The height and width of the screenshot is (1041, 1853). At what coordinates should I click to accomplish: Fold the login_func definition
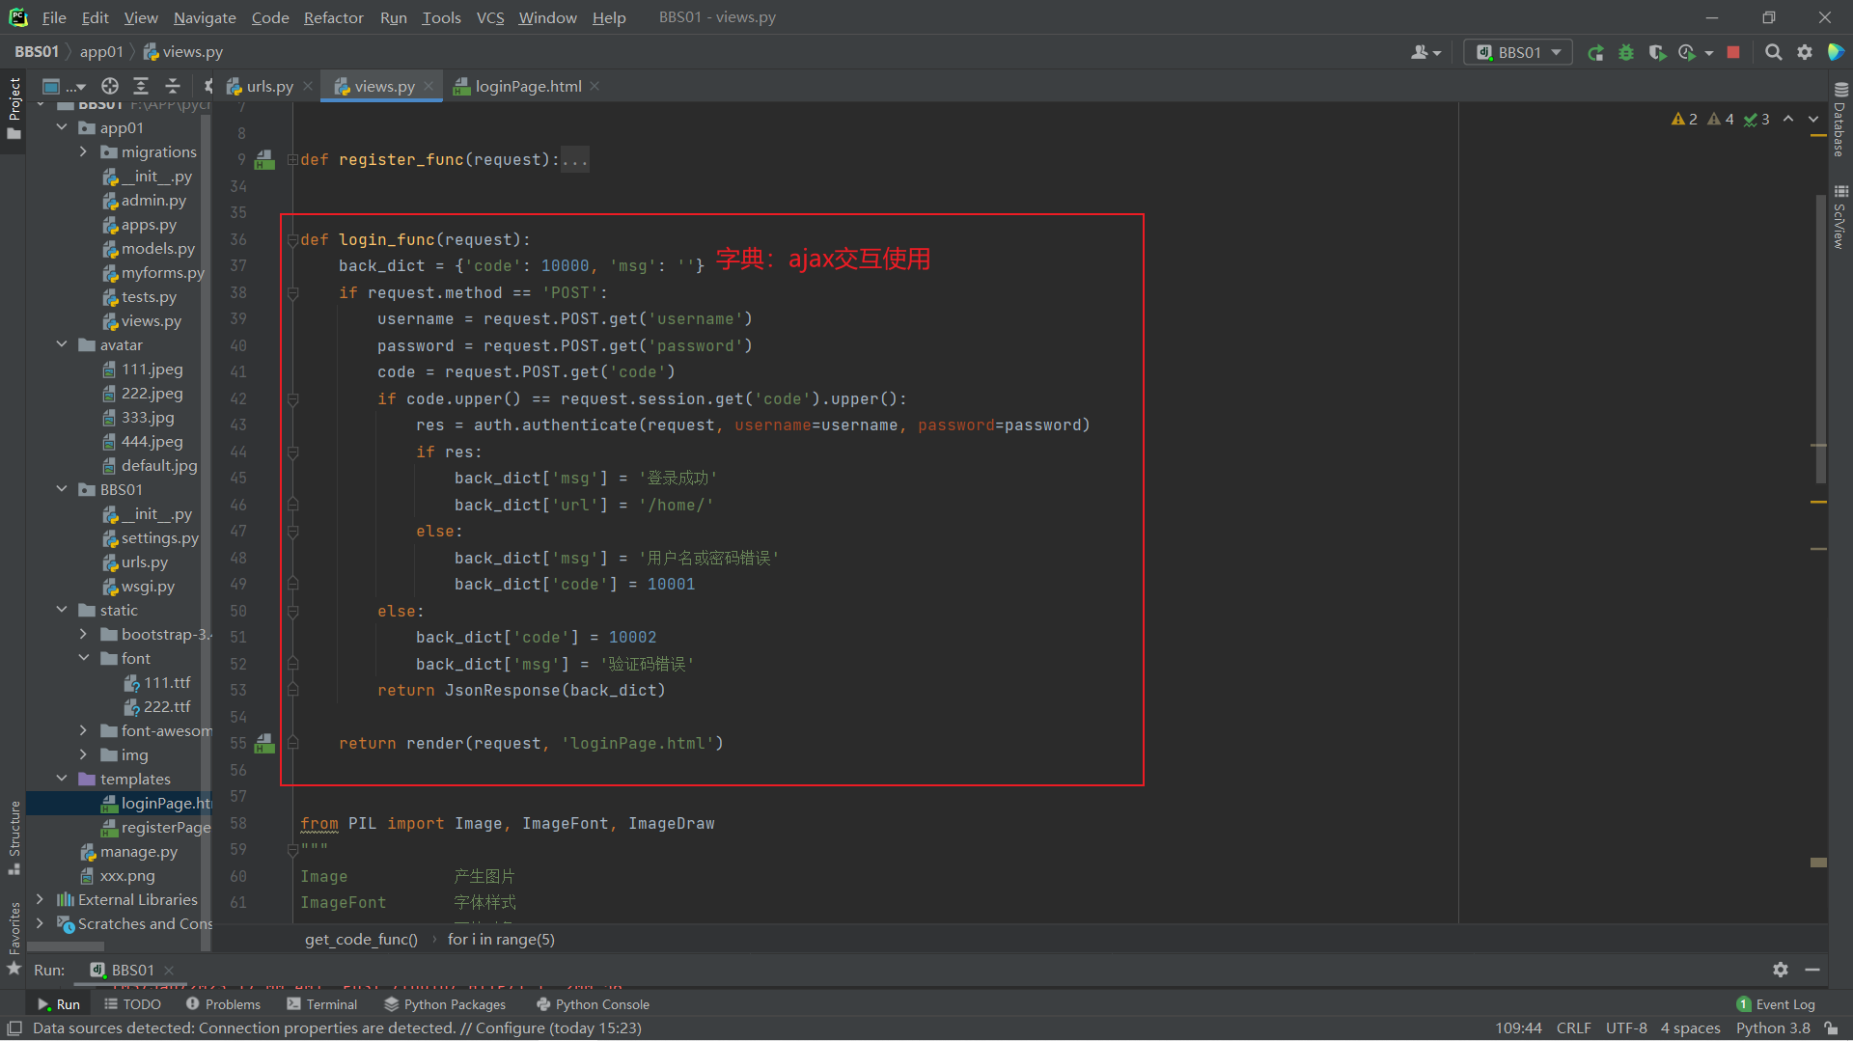(x=292, y=240)
